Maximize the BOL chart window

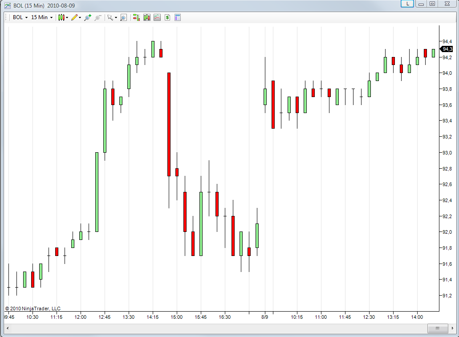(x=432, y=4)
